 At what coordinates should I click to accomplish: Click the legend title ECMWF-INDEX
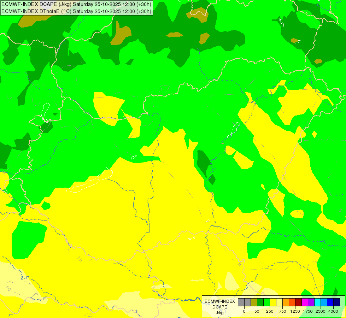tap(220, 301)
